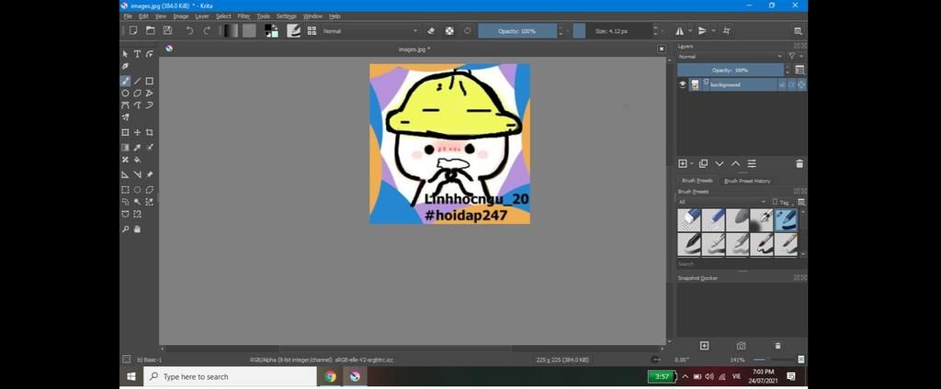Viewport: 941px width, 389px height.
Task: Click the Save floppy disk icon
Action: coord(167,30)
